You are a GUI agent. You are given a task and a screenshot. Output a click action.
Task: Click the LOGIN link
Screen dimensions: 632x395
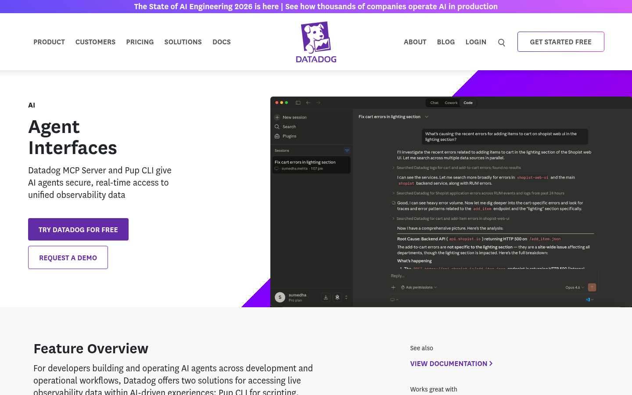point(476,42)
